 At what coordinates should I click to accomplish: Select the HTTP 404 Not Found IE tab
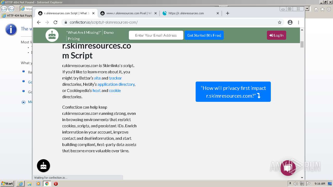(x=17, y=16)
